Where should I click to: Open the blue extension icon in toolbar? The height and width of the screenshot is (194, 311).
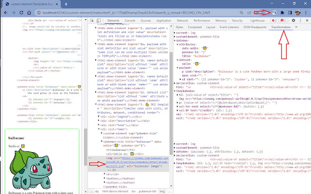coord(274,13)
